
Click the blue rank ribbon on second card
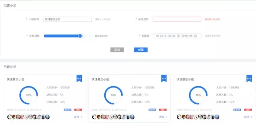(x=164, y=78)
